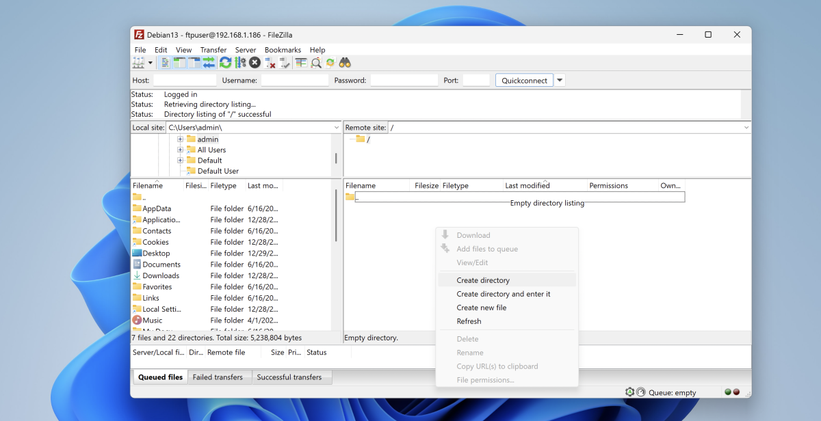Click the refresh file lists icon
This screenshot has width=821, height=421.
[225, 63]
